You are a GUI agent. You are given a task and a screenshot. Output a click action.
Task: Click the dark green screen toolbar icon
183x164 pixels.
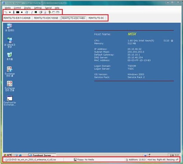(x=36, y=12)
